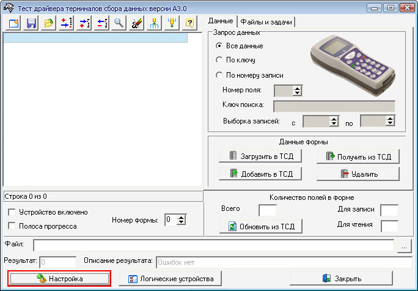
Task: Click the Файл path input field
Action: (213, 246)
